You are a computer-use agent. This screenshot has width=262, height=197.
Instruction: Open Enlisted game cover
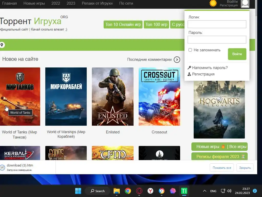coord(113,96)
